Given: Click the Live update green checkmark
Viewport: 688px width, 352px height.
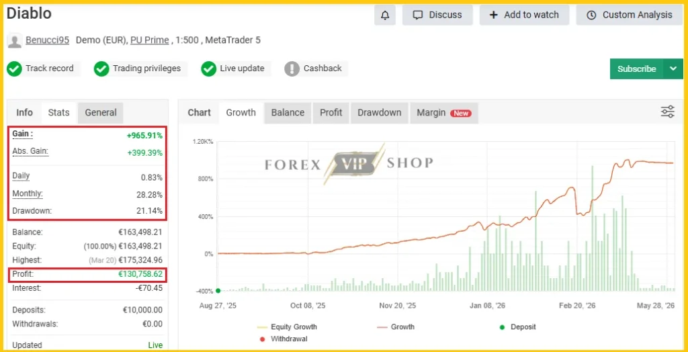Looking at the screenshot, I should coord(208,69).
